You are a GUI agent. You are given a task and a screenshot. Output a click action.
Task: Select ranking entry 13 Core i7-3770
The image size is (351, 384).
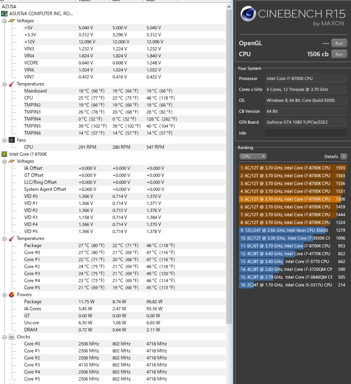293,261
